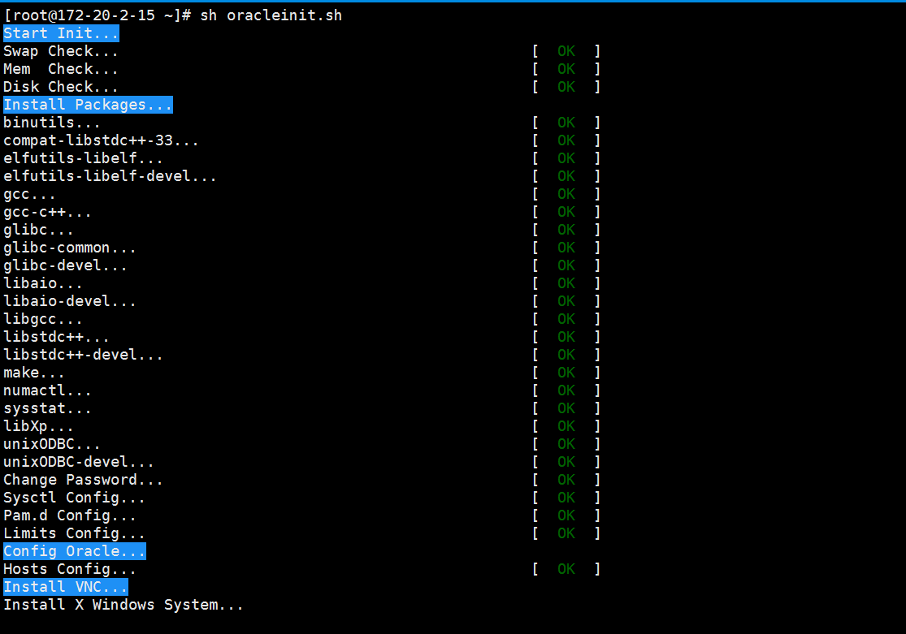
Task: Click the OK status for make
Action: click(566, 373)
